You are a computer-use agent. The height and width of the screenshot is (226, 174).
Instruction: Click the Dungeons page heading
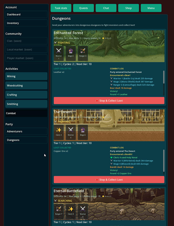point(61,18)
